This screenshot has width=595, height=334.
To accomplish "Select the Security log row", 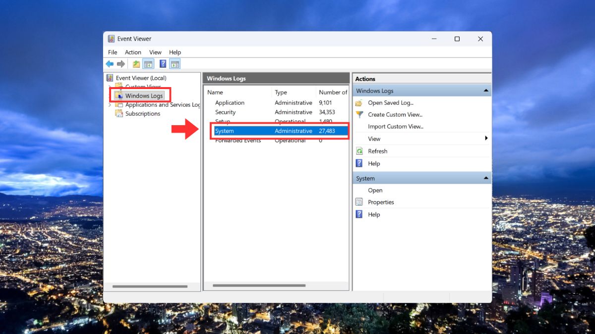I will click(x=277, y=112).
